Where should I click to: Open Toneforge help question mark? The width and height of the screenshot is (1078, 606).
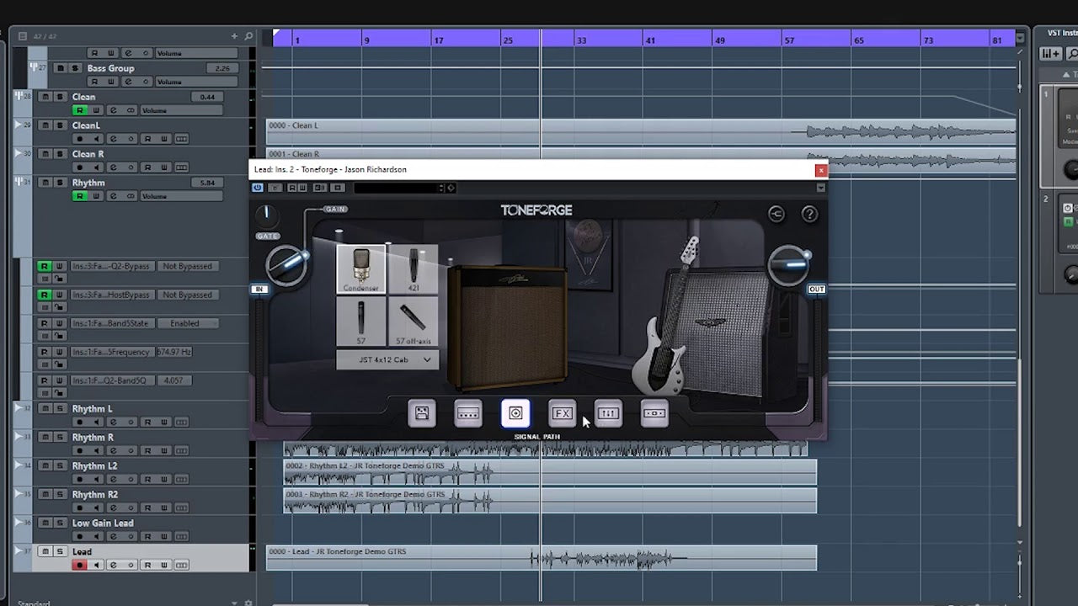[809, 215]
